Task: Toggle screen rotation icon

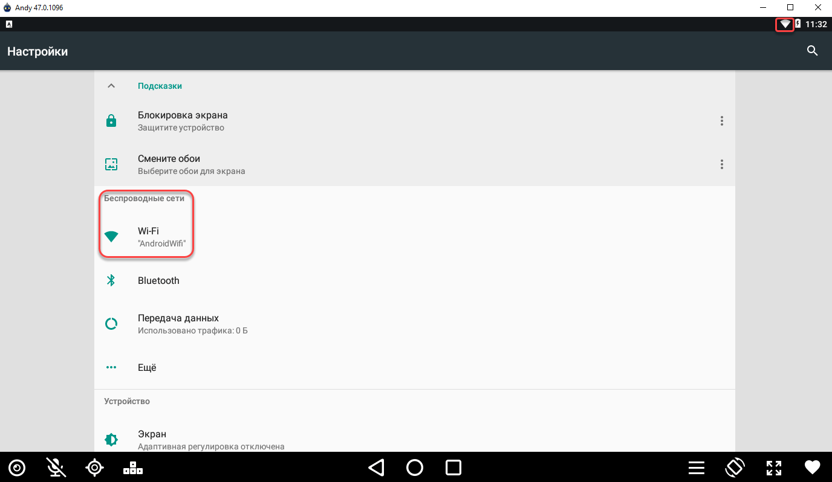Action: coord(735,468)
